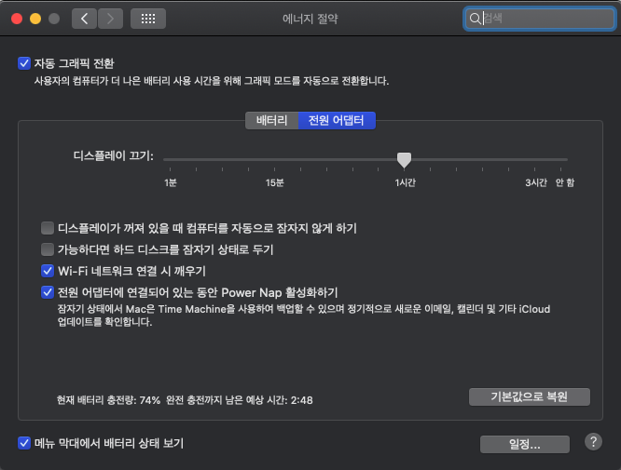Screen dimensions: 621x470
Task: Close the window with the red button
Action: click(17, 19)
